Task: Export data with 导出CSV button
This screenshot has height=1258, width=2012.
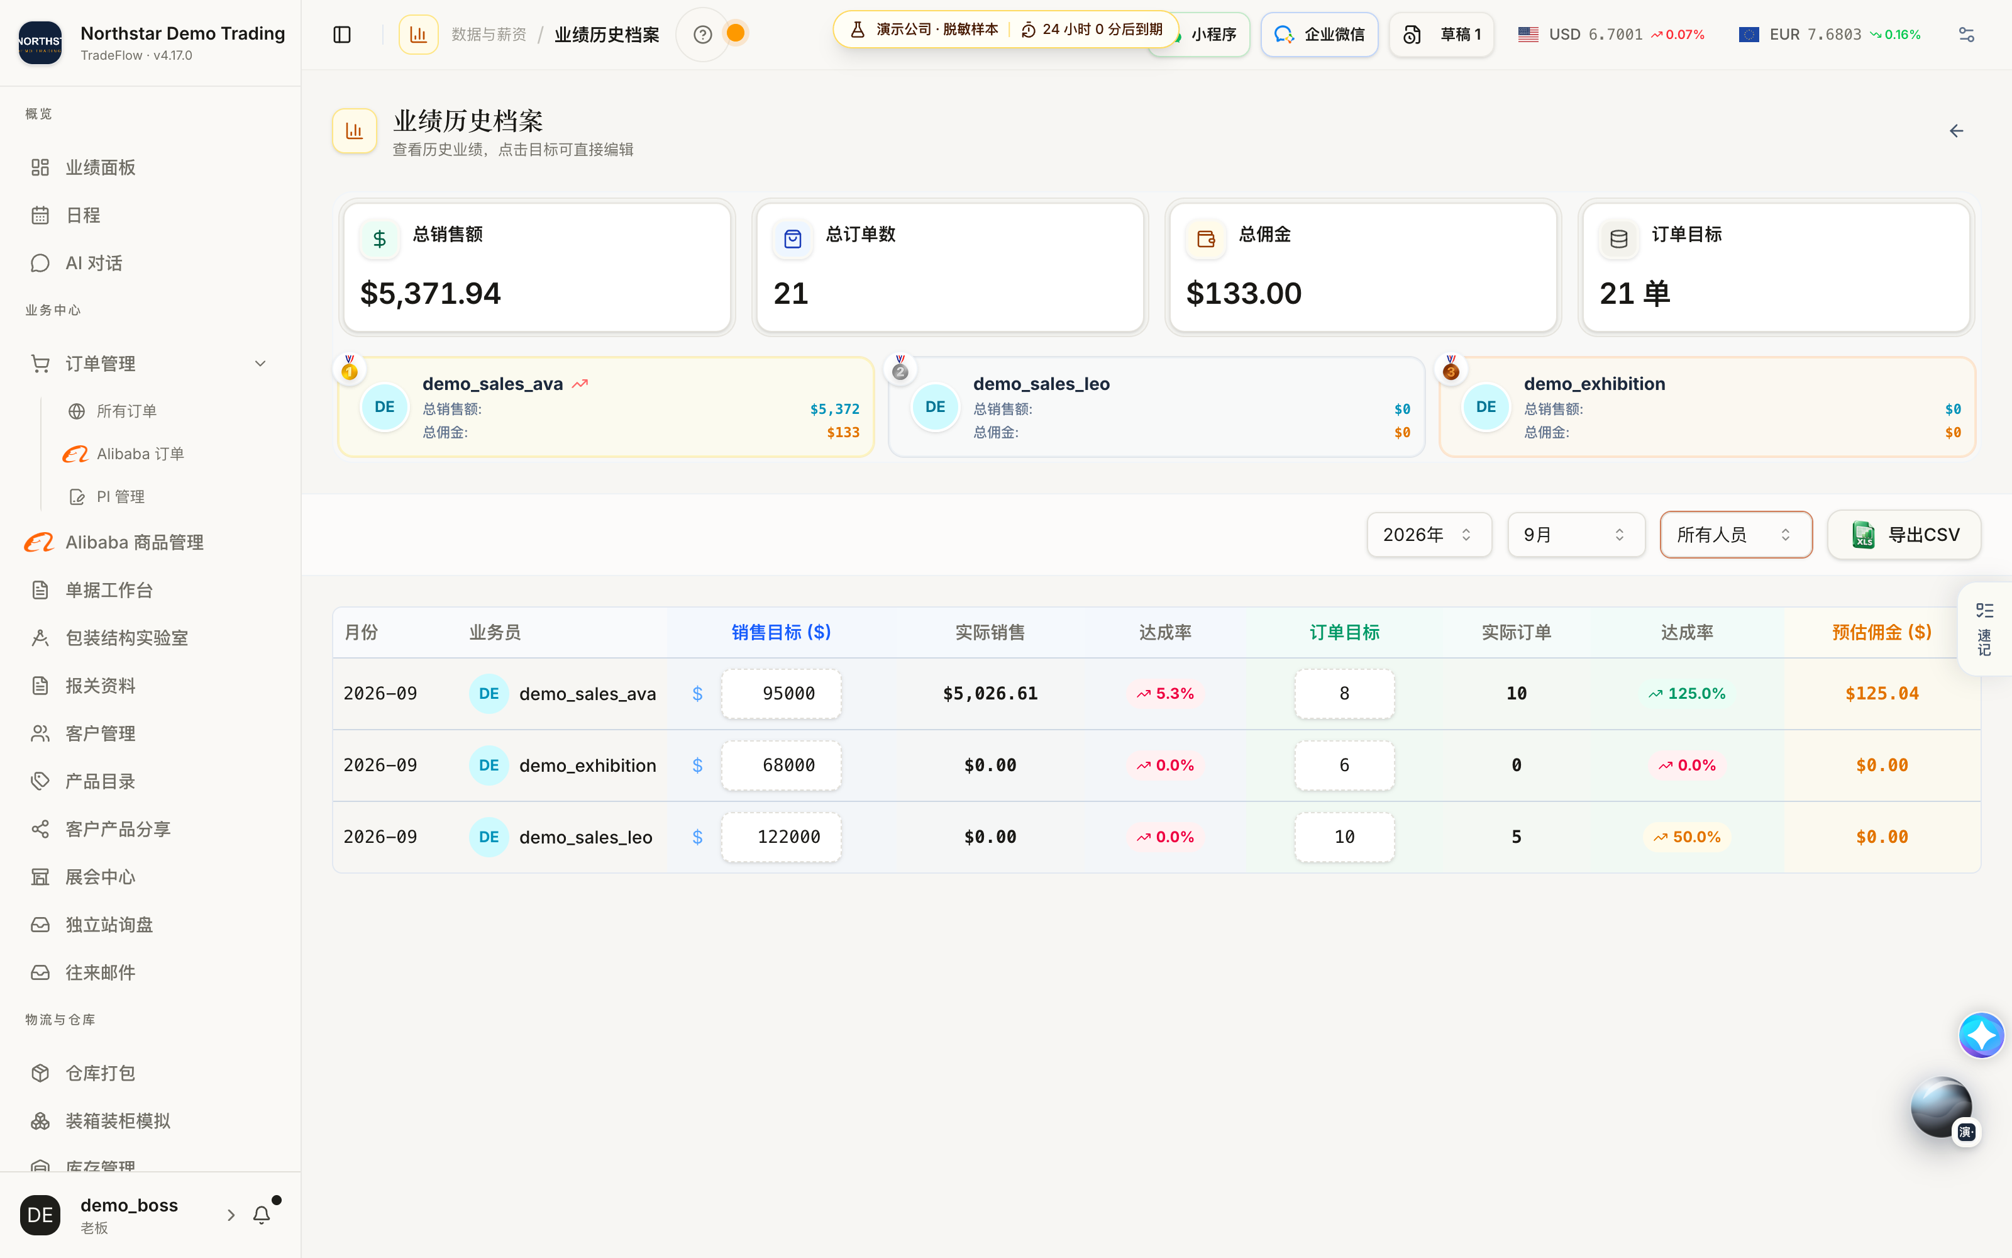Action: (x=1904, y=535)
